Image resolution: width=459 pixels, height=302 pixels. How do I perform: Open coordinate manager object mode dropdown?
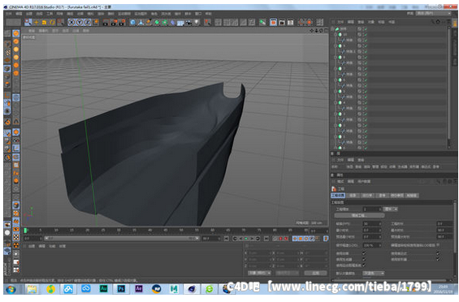[x=259, y=273]
